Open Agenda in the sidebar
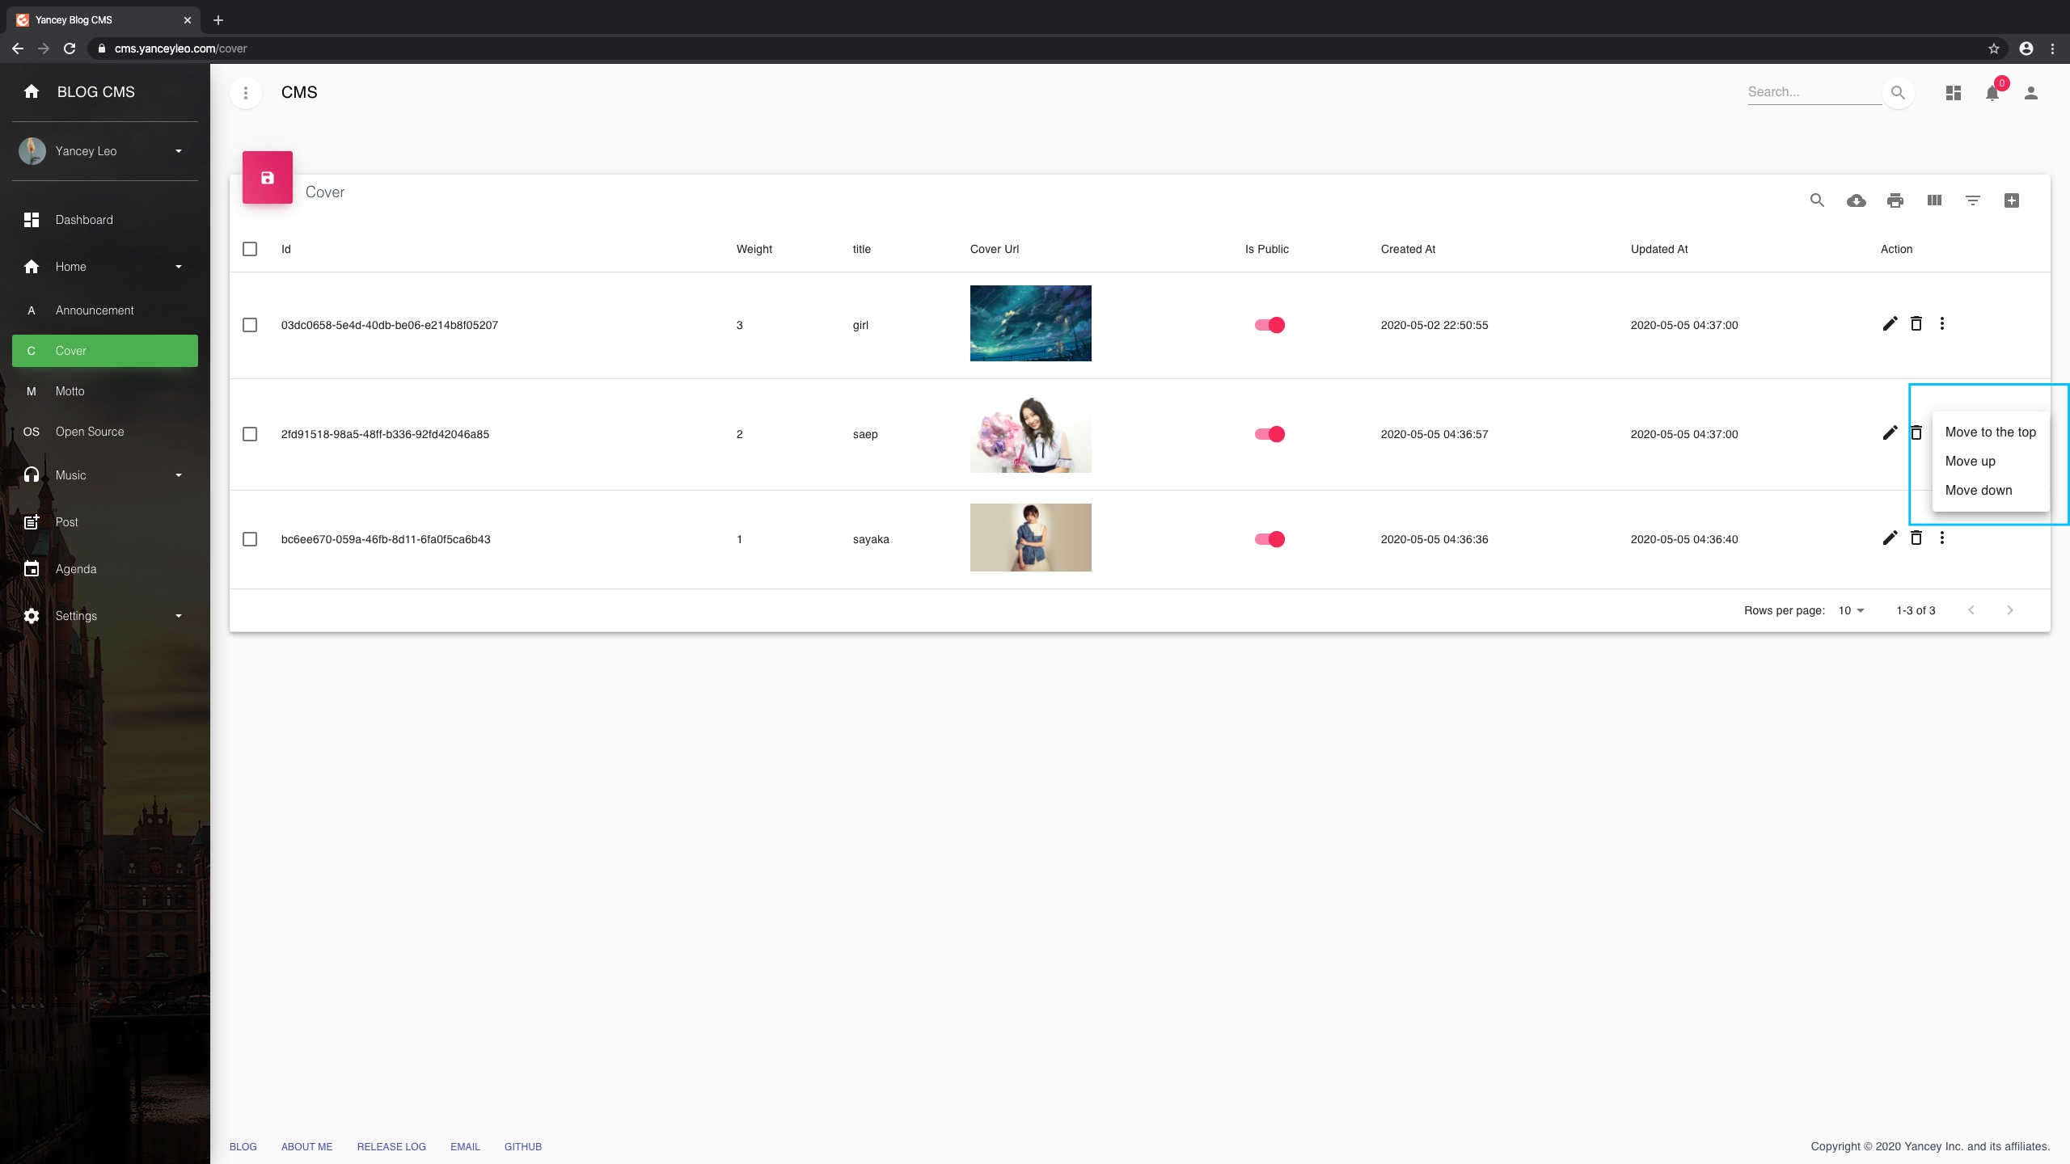This screenshot has width=2070, height=1164. point(105,569)
